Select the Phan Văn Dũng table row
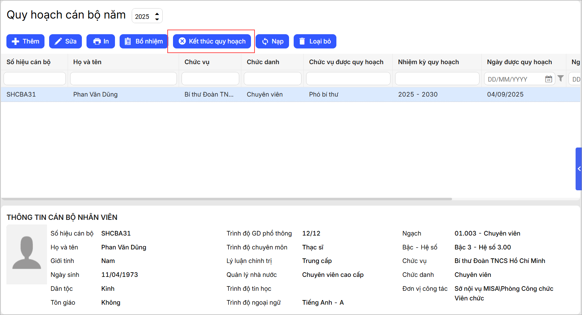 click(214, 94)
